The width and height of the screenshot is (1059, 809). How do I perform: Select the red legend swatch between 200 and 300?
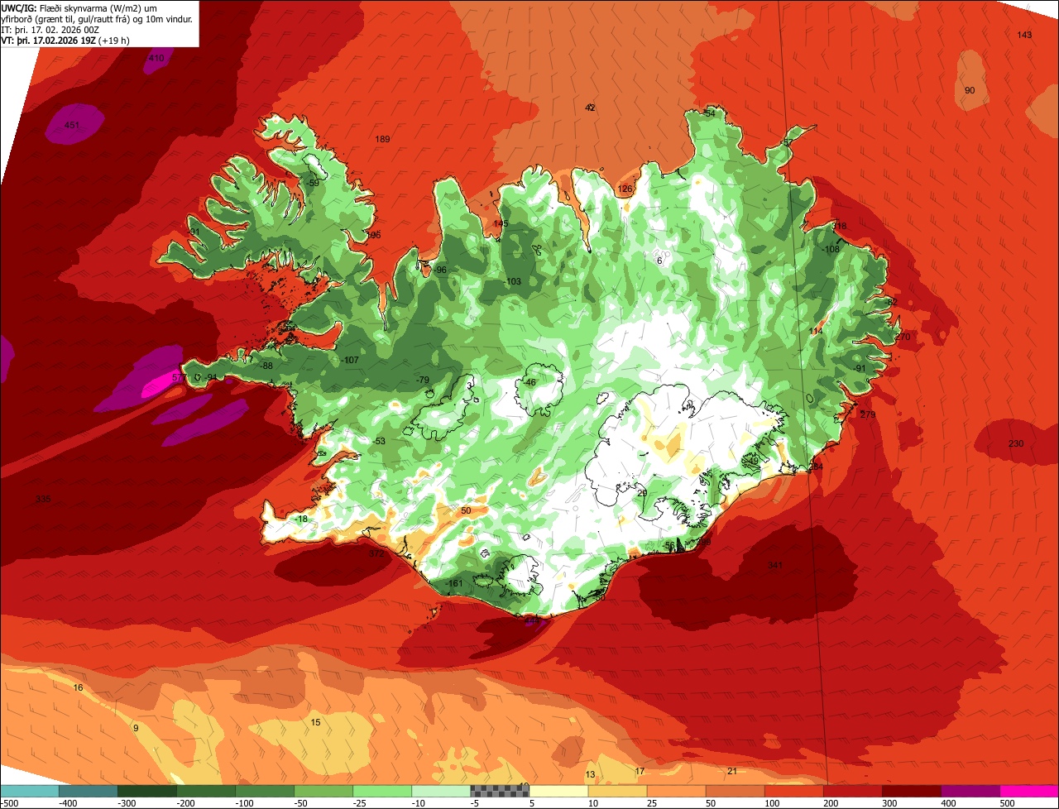[853, 791]
